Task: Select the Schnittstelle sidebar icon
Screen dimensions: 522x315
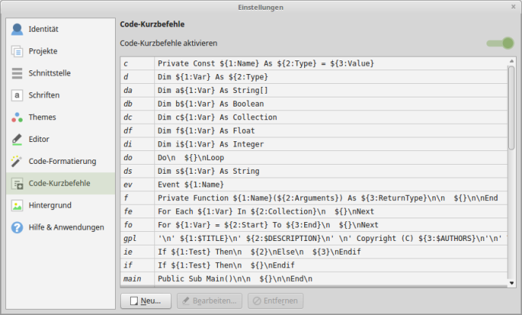Action: tap(17, 73)
